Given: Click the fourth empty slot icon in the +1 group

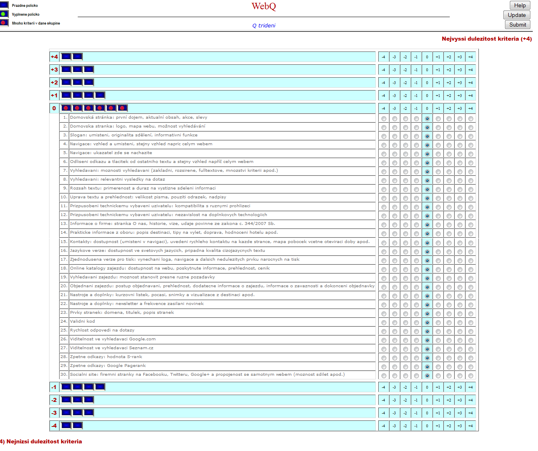Looking at the screenshot, I should 100,95.
